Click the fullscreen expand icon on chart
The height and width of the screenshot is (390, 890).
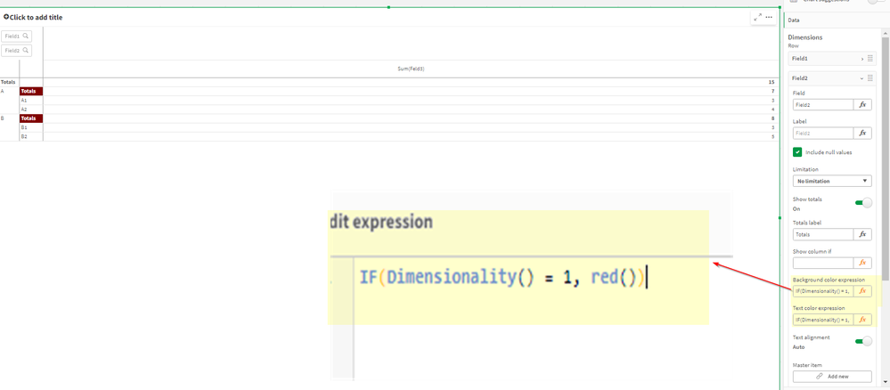(757, 17)
